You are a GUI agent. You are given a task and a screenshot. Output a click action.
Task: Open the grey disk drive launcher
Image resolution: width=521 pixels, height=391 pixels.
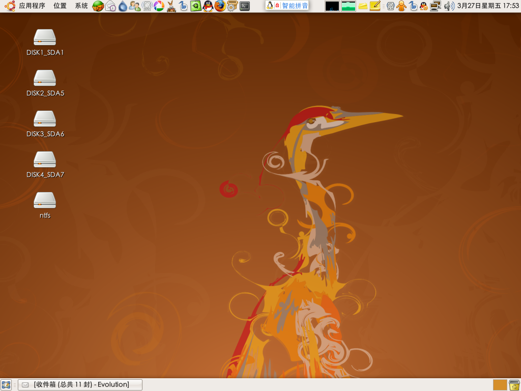pyautogui.click(x=147, y=6)
